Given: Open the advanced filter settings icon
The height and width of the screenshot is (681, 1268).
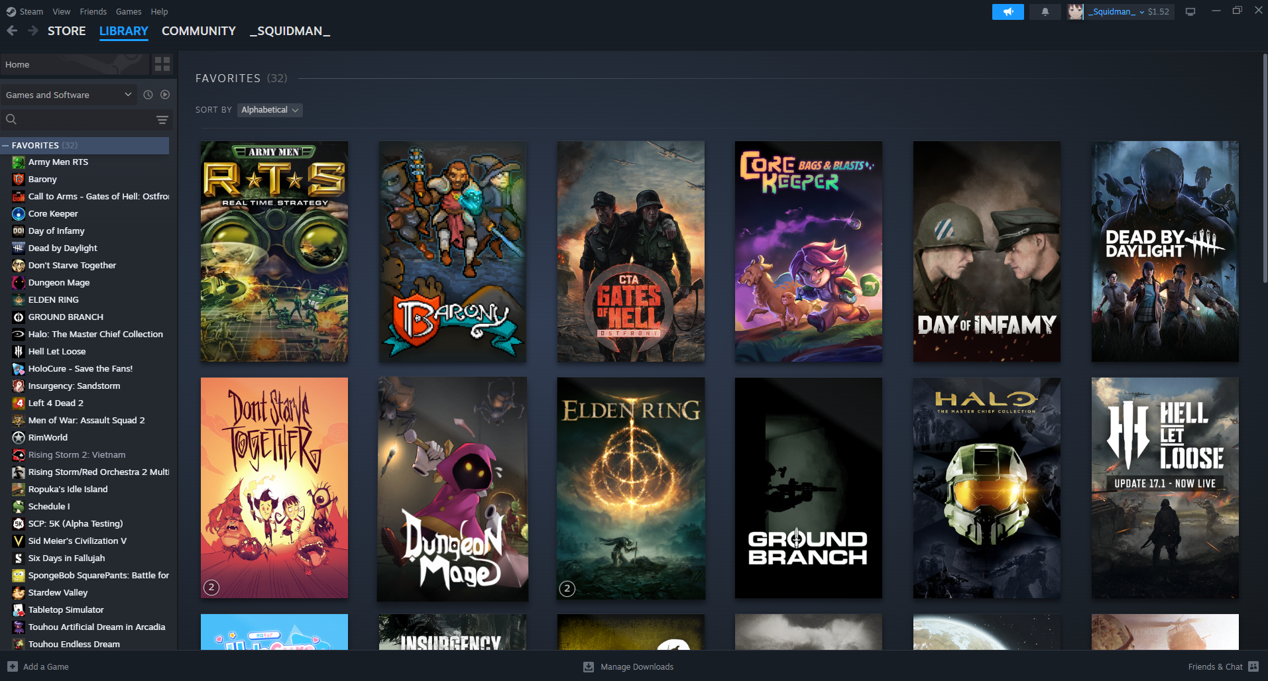Looking at the screenshot, I should [x=162, y=120].
